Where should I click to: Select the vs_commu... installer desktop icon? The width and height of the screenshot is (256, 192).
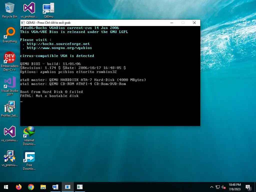pyautogui.click(x=10, y=134)
